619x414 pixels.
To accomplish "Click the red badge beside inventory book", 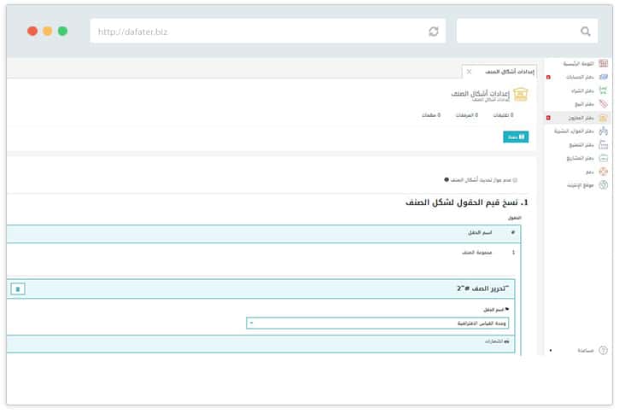I will 548,118.
